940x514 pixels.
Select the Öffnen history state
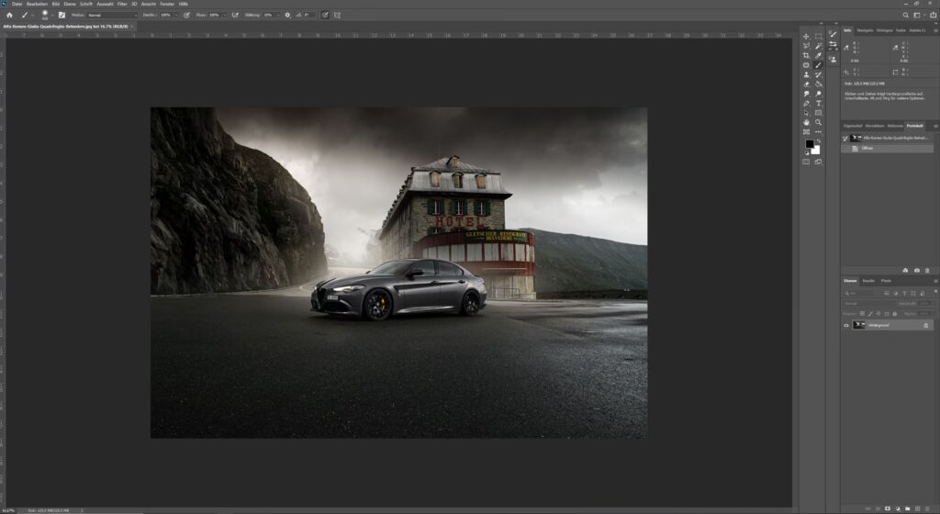coord(867,148)
